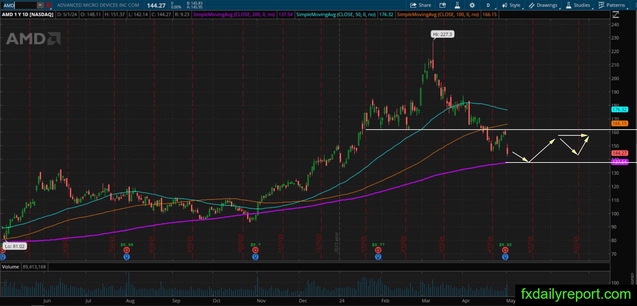The width and height of the screenshot is (637, 306).
Task: Click the blue lightbulb event icon near November
Action: tap(255, 257)
